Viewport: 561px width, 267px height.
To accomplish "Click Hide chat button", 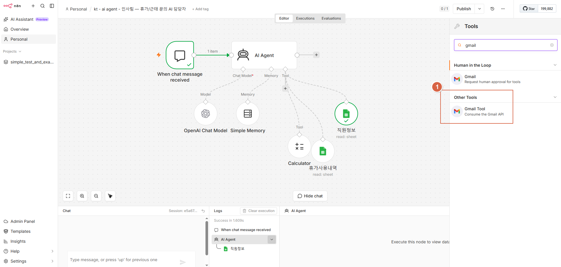I will coord(310,196).
